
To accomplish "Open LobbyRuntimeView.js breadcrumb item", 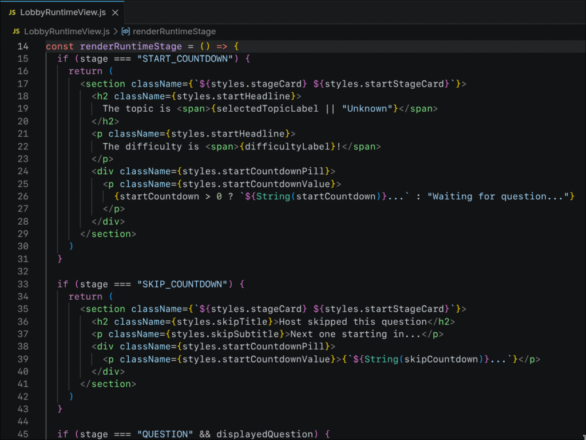I will pos(67,32).
